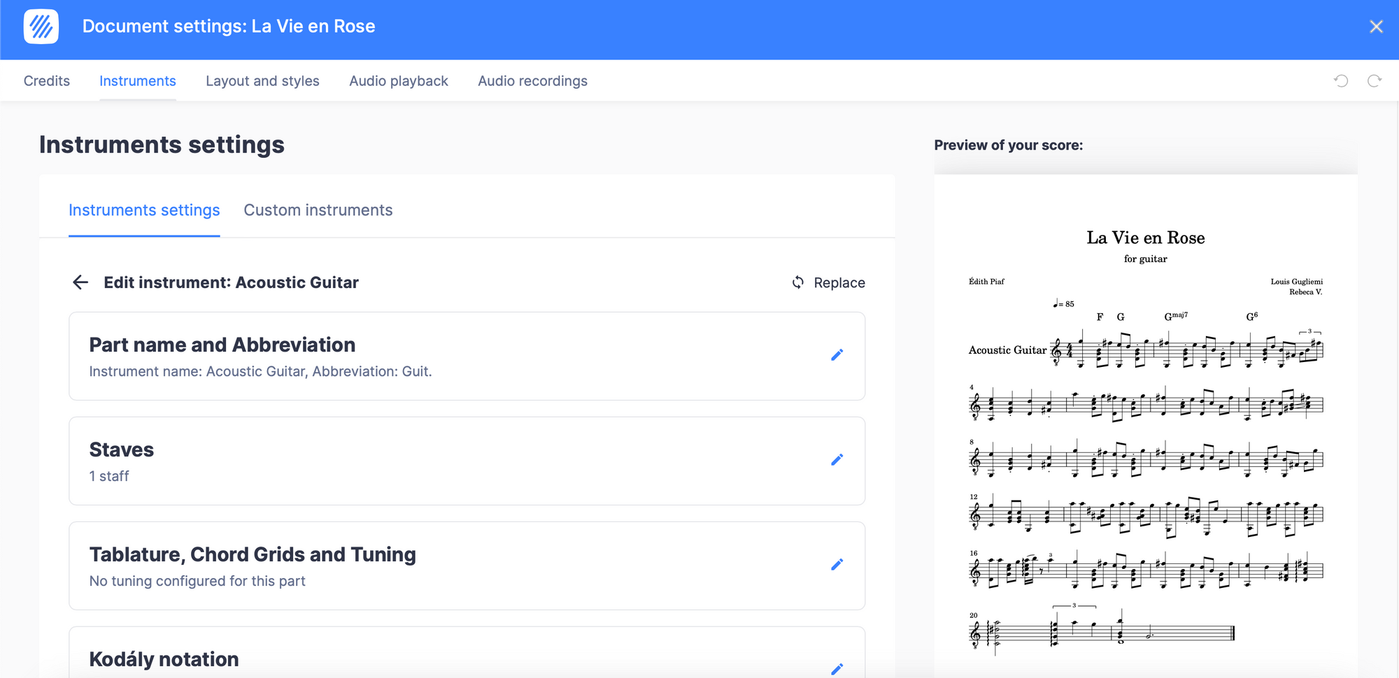Image resolution: width=1399 pixels, height=678 pixels.
Task: Close the document settings dialog
Action: (1376, 27)
